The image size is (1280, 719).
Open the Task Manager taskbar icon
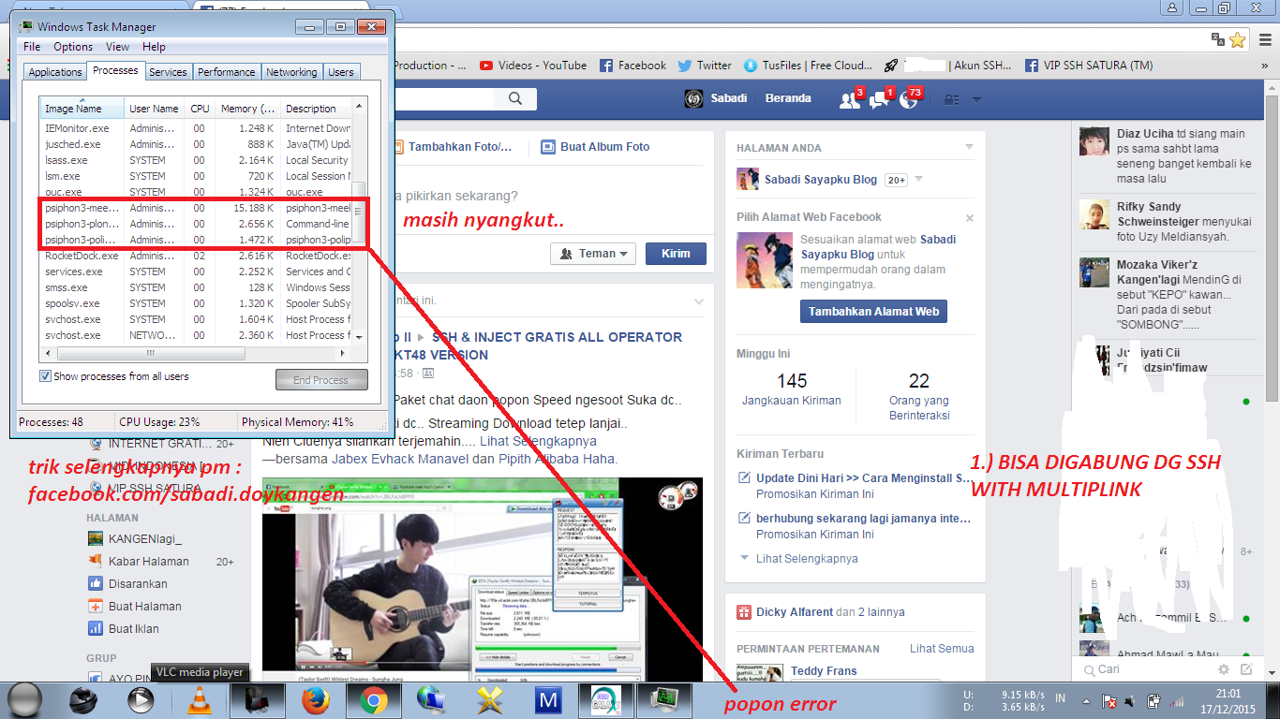point(663,700)
